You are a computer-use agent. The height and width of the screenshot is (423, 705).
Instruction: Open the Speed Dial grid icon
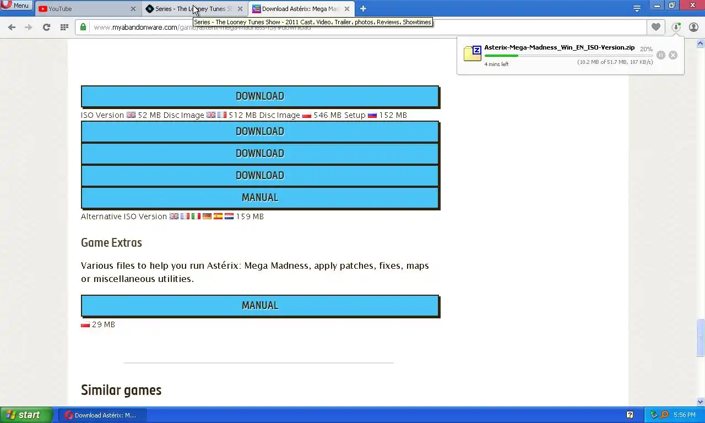coord(64,27)
